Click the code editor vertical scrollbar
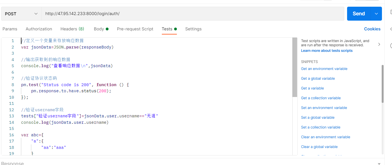This screenshot has height=165, width=392. coord(295,67)
